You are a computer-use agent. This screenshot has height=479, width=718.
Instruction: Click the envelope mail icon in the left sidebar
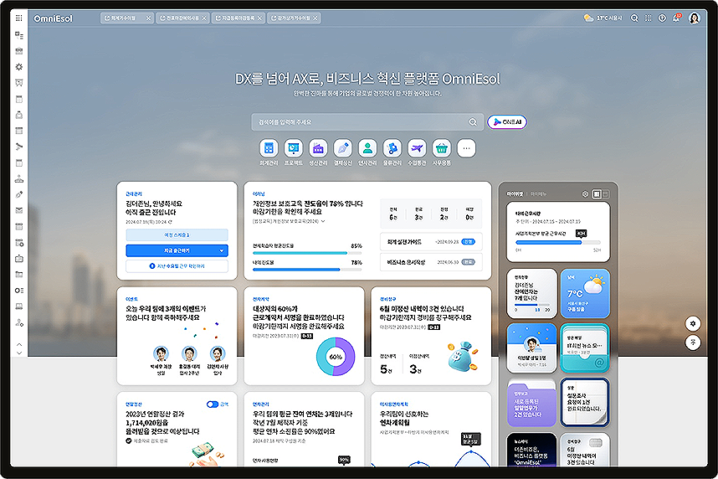click(x=18, y=210)
